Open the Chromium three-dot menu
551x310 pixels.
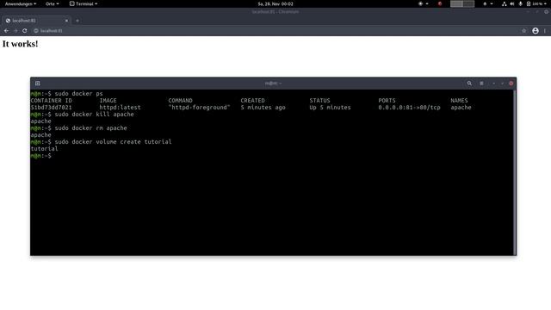[545, 31]
